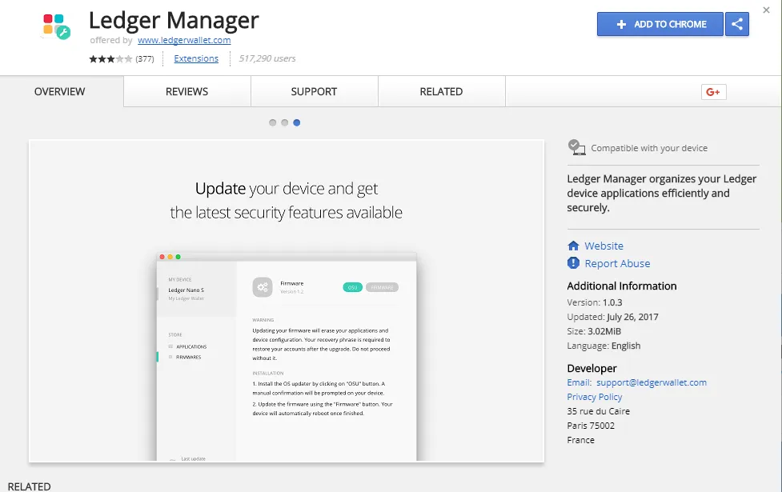Open the Support tab
This screenshot has width=782, height=492.
point(315,92)
